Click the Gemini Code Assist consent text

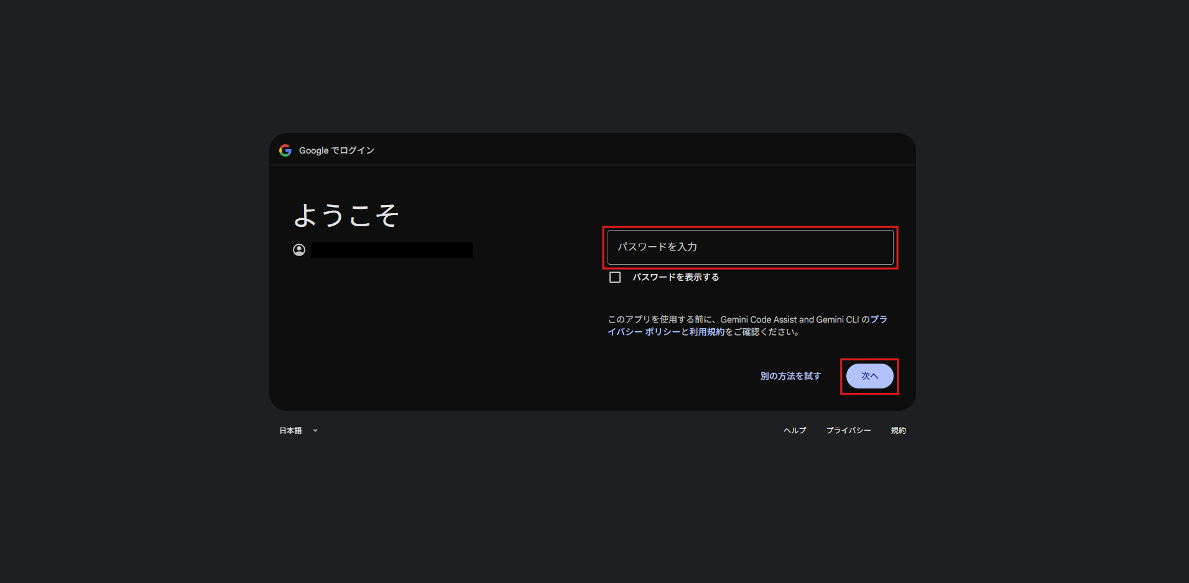tap(734, 319)
